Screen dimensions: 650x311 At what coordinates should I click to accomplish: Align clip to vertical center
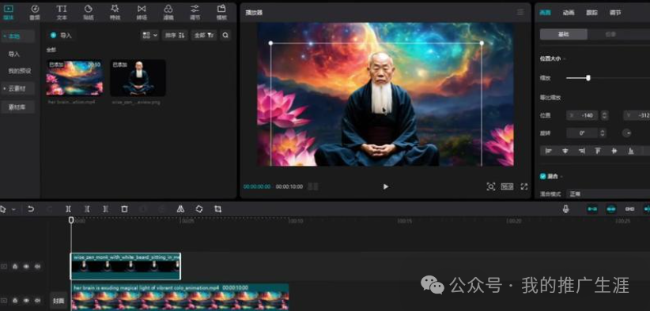[x=614, y=151]
